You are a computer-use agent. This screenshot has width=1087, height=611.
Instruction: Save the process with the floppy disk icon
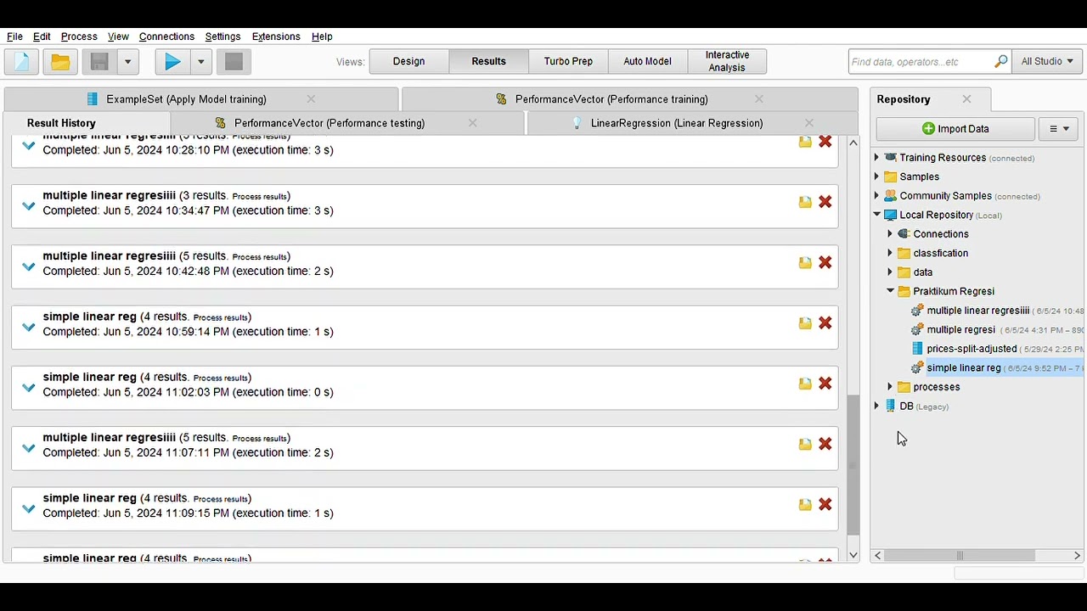pyautogui.click(x=99, y=61)
